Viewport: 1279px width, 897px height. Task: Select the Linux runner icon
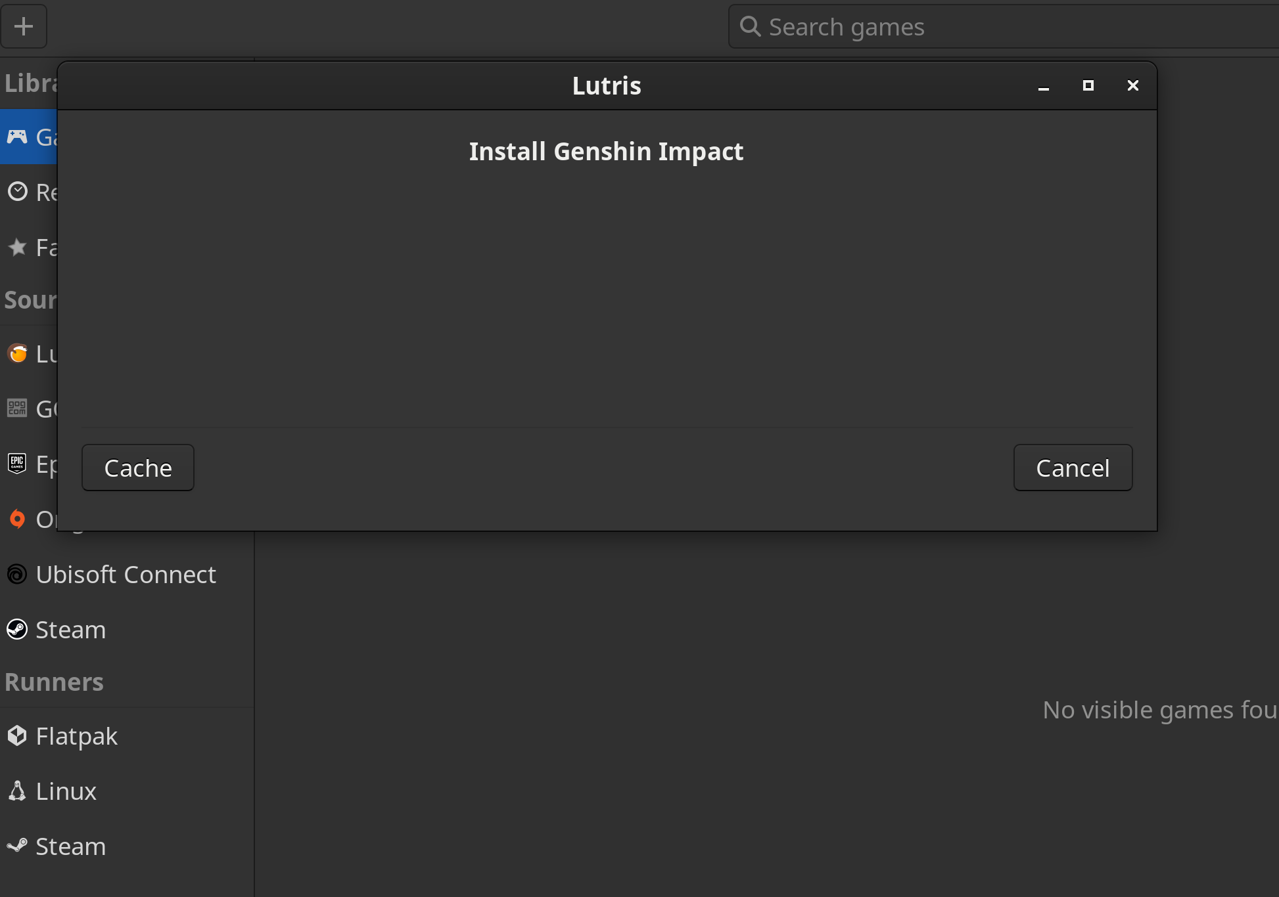tap(17, 791)
